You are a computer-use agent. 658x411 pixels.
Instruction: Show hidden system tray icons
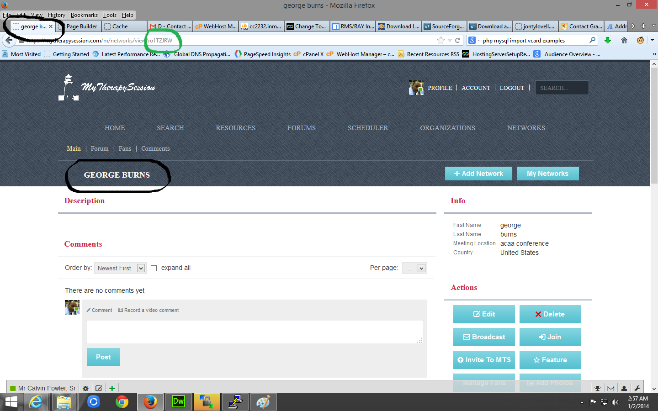[582, 402]
